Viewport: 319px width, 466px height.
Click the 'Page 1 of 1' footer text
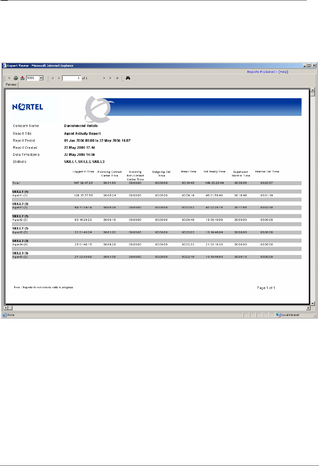click(x=266, y=288)
